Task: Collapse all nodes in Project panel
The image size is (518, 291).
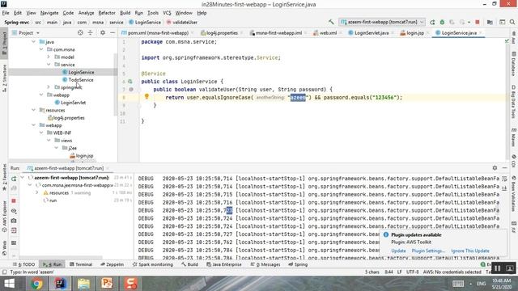Action: 90,32
